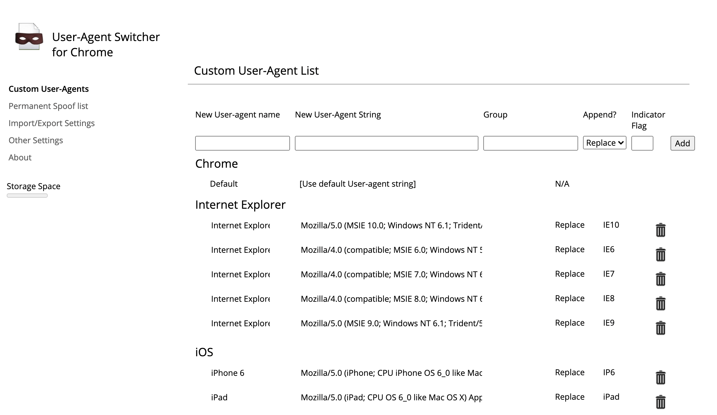
Task: Navigate to Import/Export Settings section
Action: (52, 122)
